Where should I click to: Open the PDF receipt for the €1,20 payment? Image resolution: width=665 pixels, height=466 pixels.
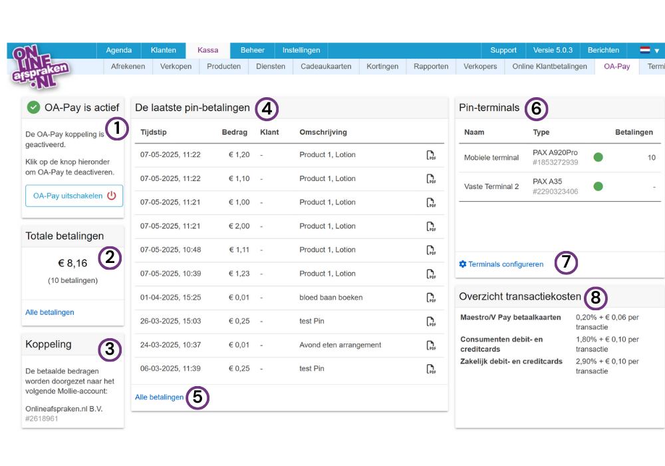pyautogui.click(x=431, y=155)
